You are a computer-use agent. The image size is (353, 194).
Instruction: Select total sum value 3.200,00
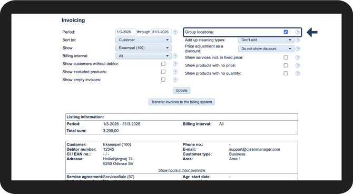pos(111,131)
